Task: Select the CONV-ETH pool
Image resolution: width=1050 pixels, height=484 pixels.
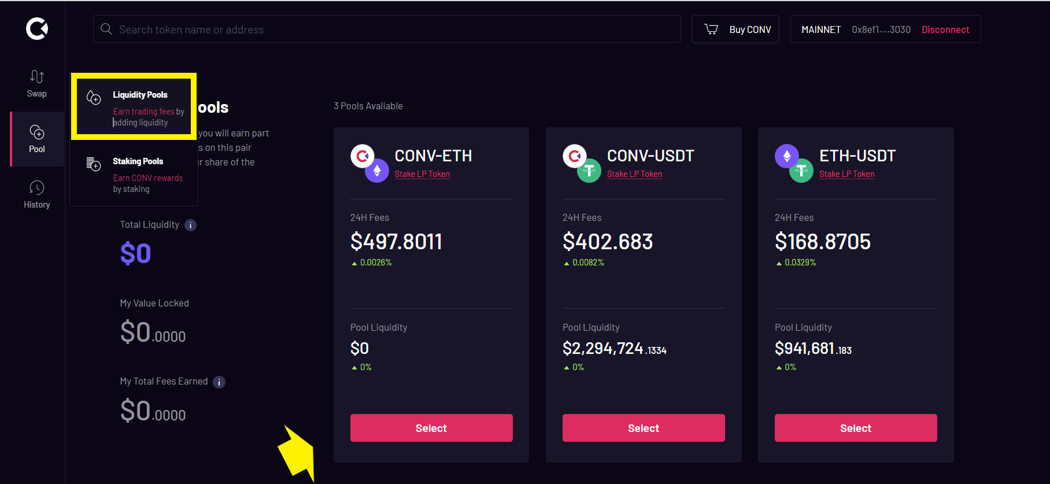Action: [431, 428]
